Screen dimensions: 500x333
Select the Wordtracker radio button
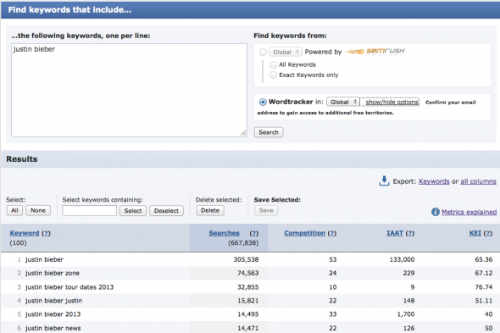pos(263,102)
